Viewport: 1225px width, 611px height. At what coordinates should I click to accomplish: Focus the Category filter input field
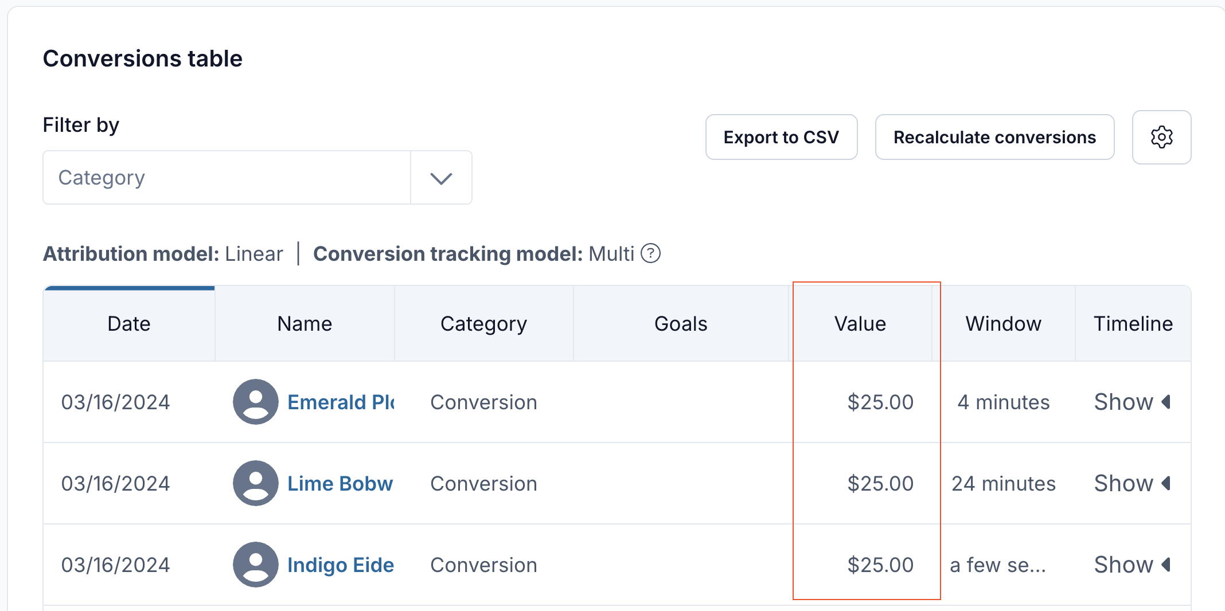point(227,178)
